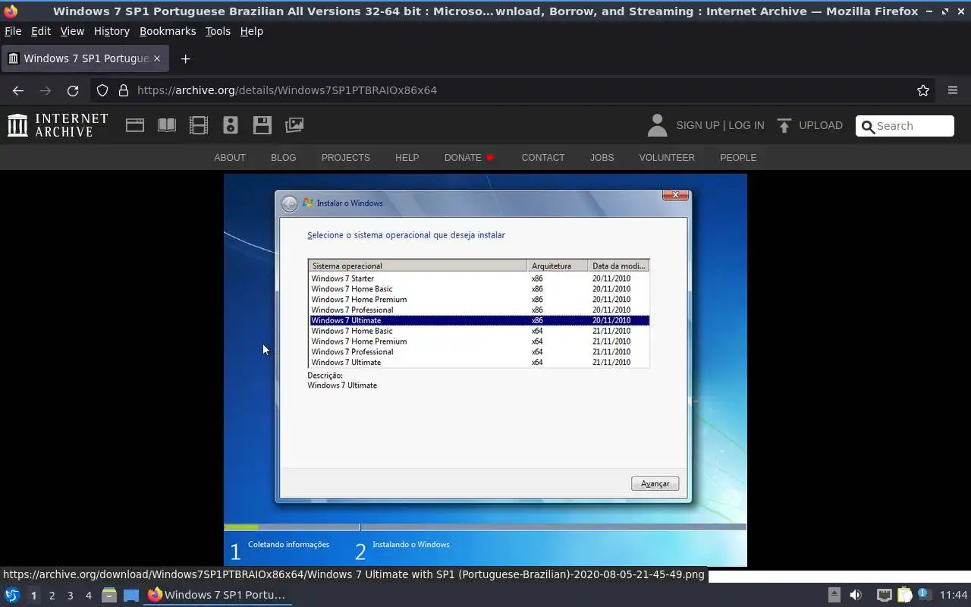Open the DONATE link
971x607 pixels.
click(469, 158)
